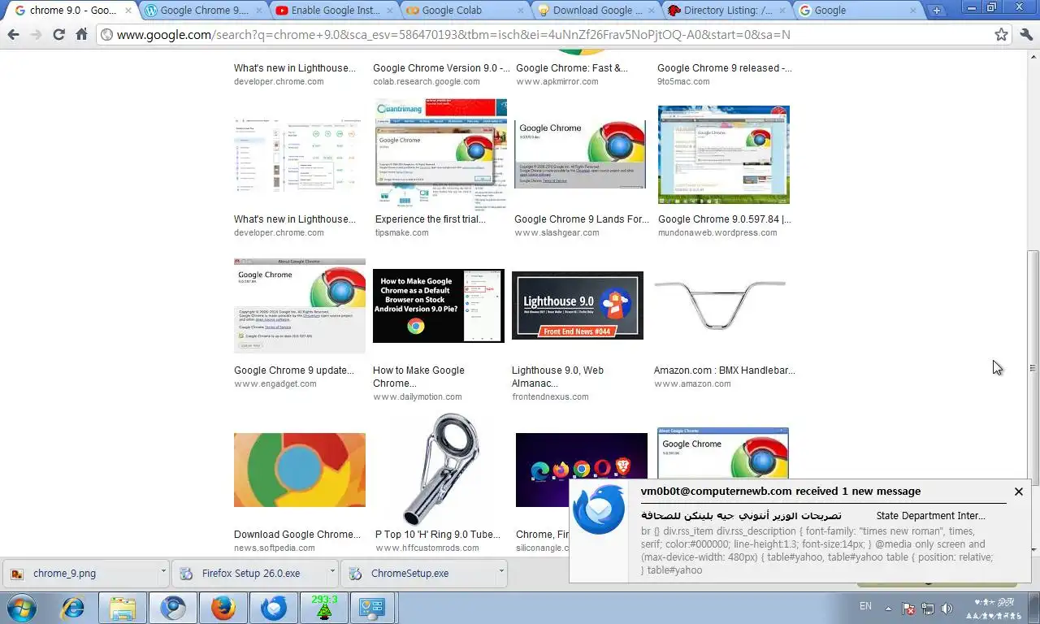Expand options arrow for ChromeSetup.exe download

[x=500, y=571]
